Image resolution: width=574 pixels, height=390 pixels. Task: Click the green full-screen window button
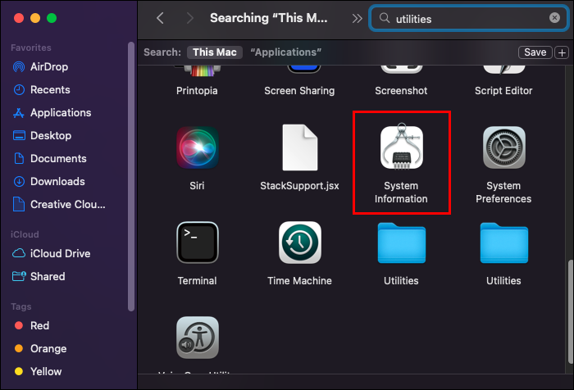52,18
